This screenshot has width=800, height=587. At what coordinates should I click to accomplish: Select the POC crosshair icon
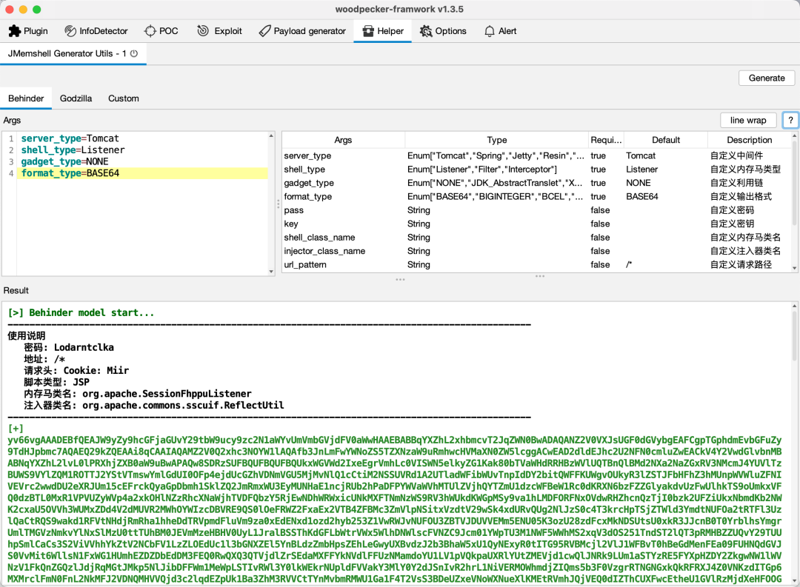click(150, 31)
